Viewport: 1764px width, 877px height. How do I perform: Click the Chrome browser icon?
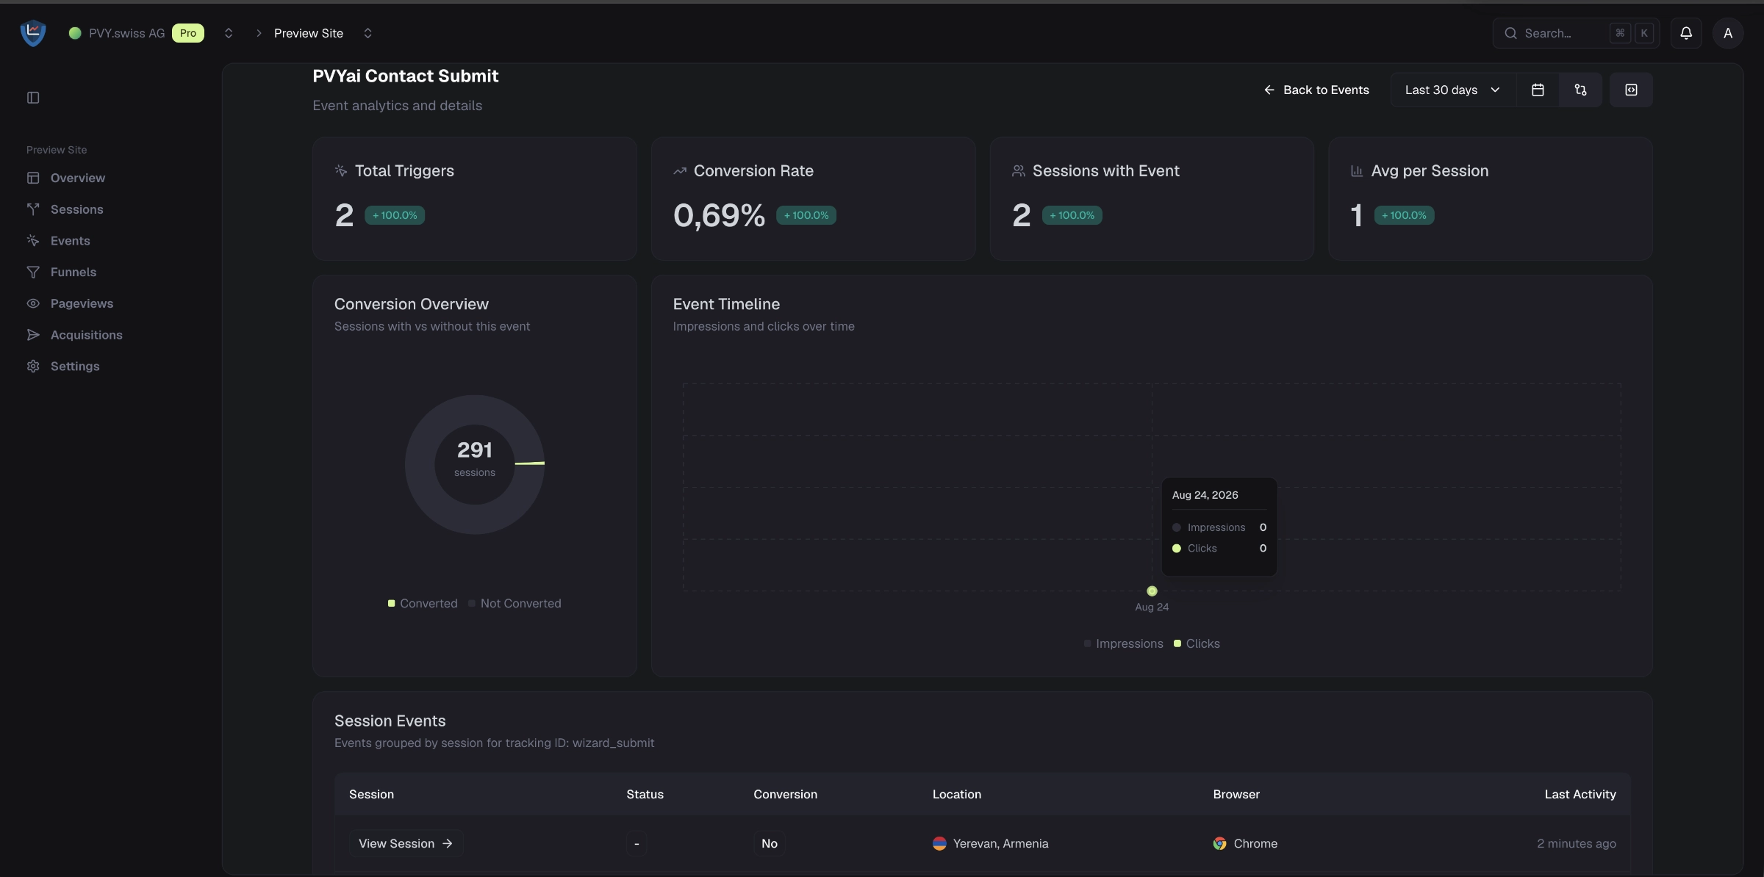coord(1219,843)
